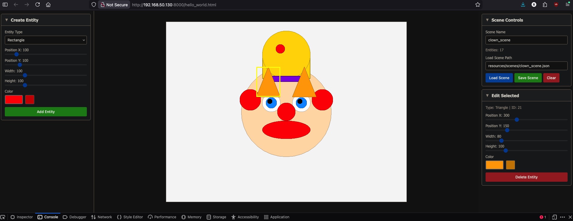Click the Not Secure padlock indicator
Image resolution: width=573 pixels, height=221 pixels.
pyautogui.click(x=114, y=4)
